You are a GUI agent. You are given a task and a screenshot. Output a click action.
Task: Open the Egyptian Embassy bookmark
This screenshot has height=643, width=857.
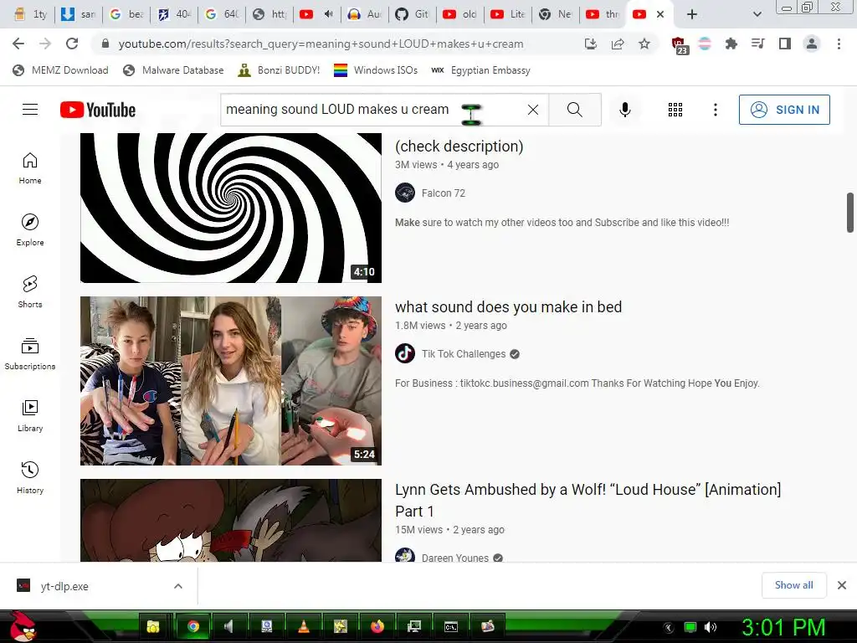481,70
